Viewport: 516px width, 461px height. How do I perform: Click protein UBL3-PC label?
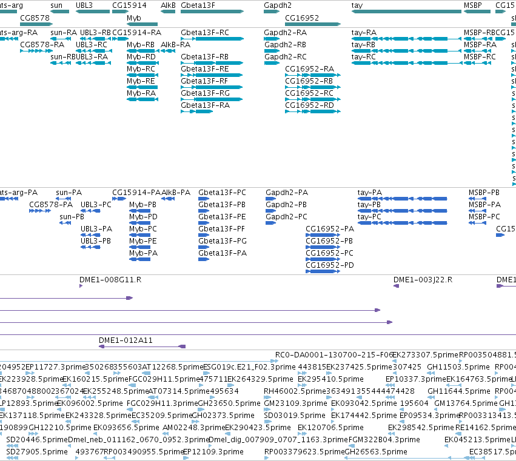point(96,205)
